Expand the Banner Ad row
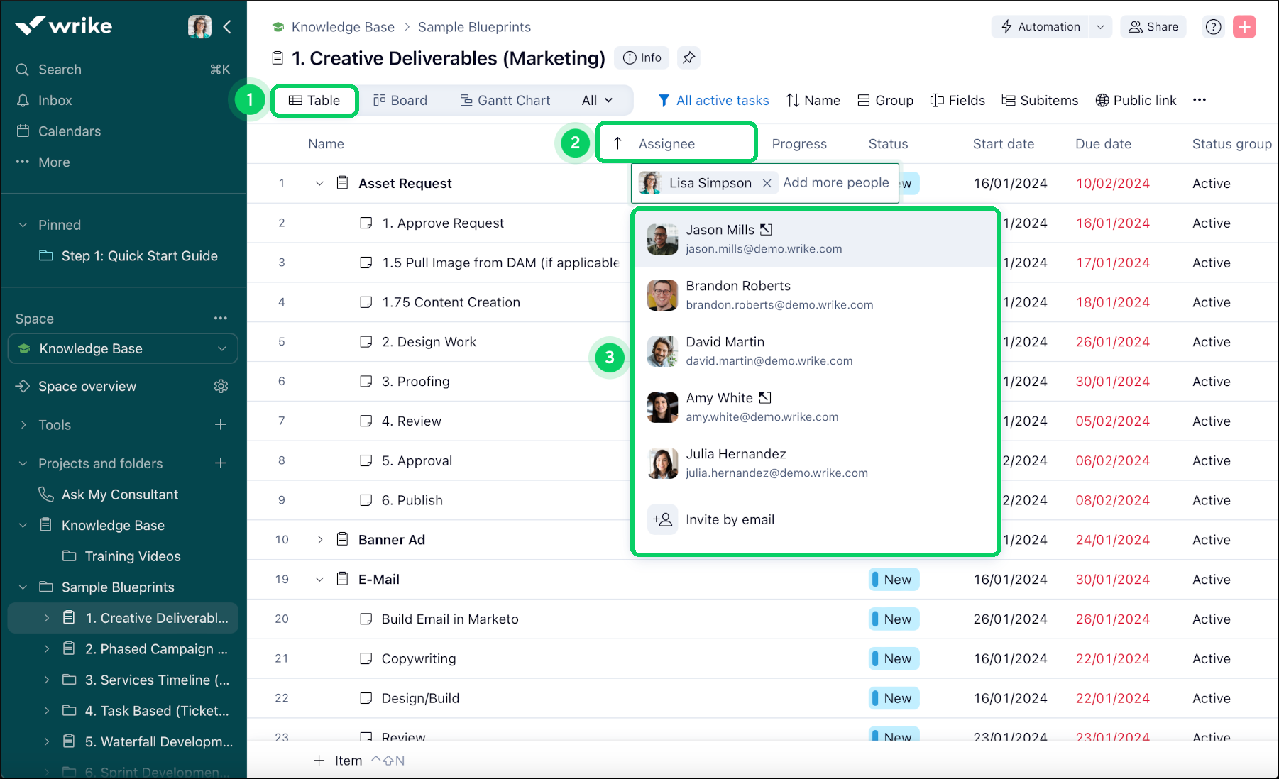 [319, 540]
